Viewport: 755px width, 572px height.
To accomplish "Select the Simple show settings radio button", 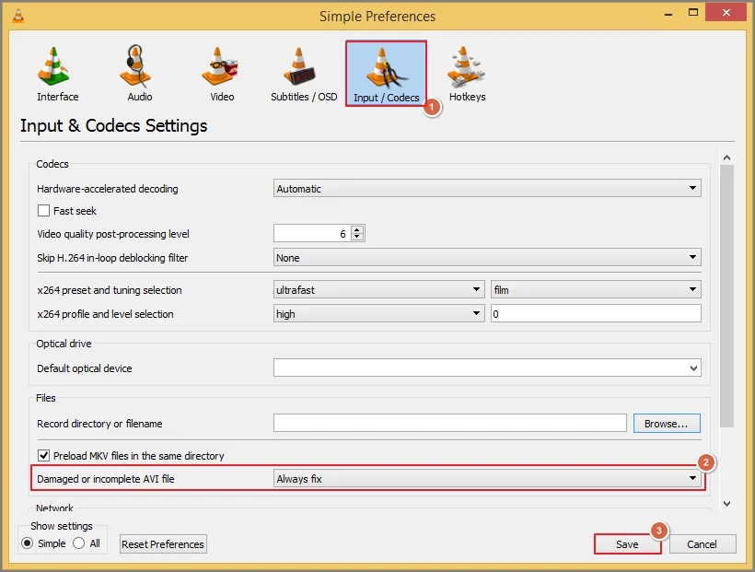I will point(28,543).
